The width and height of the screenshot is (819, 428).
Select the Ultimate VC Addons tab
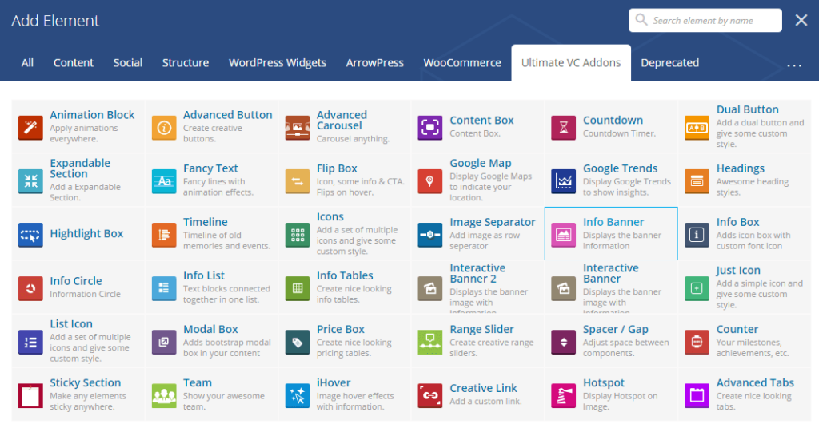pos(571,63)
